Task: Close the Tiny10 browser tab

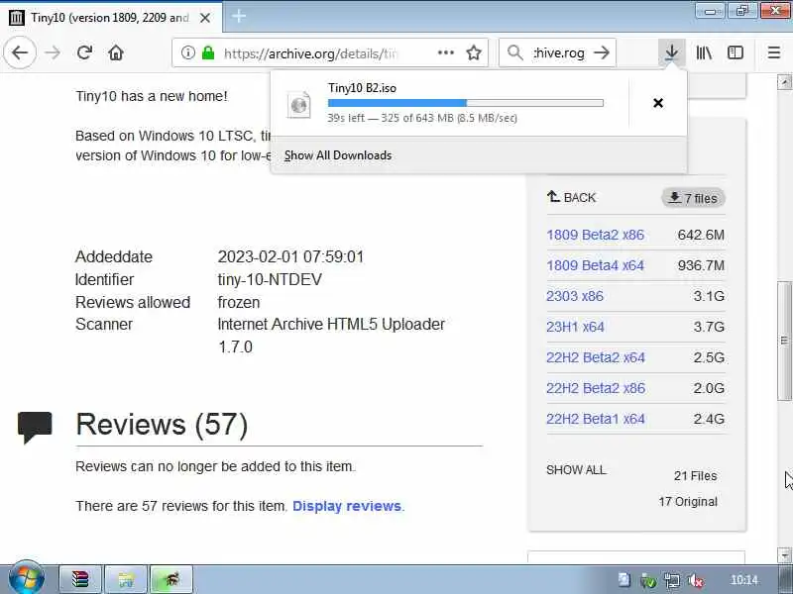Action: (x=205, y=18)
